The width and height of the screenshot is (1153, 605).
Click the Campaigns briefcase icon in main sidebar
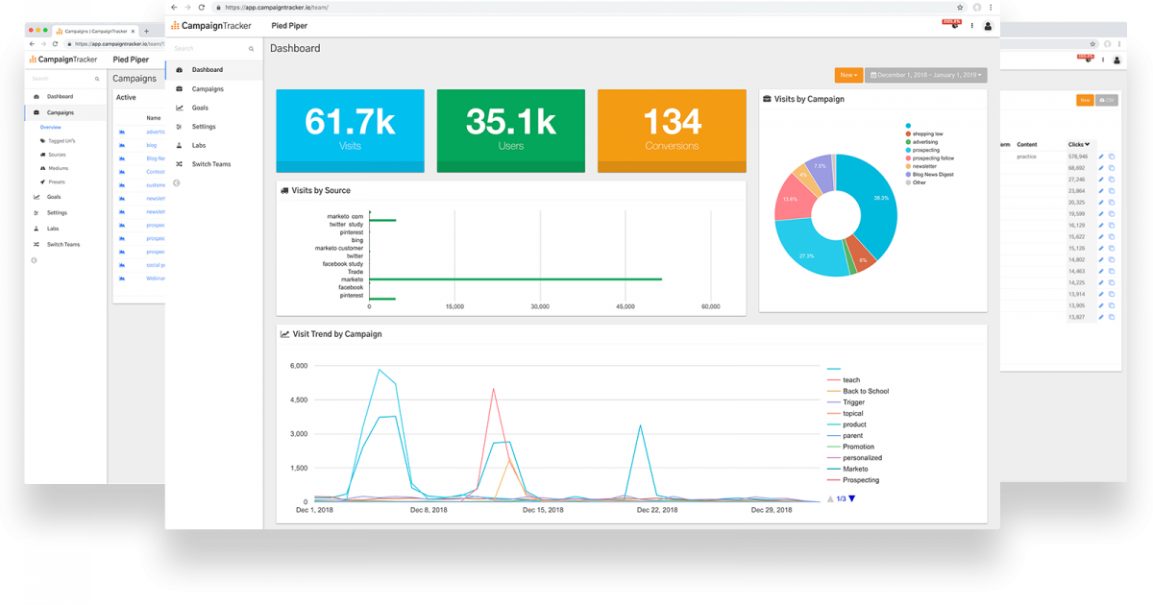pyautogui.click(x=179, y=89)
